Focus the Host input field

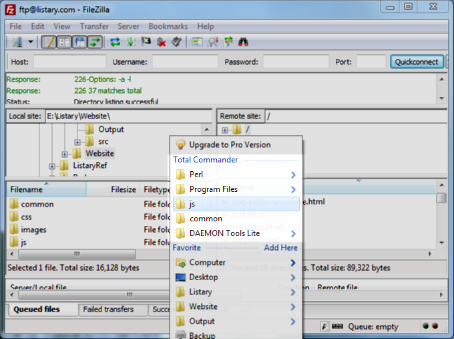pos(69,62)
